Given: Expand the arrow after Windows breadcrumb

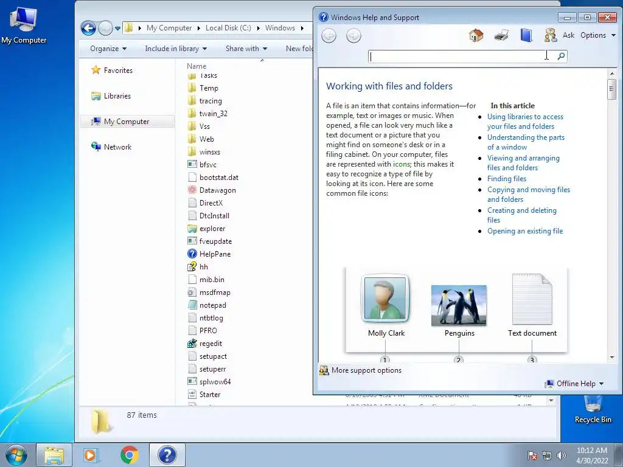Looking at the screenshot, I should (302, 28).
